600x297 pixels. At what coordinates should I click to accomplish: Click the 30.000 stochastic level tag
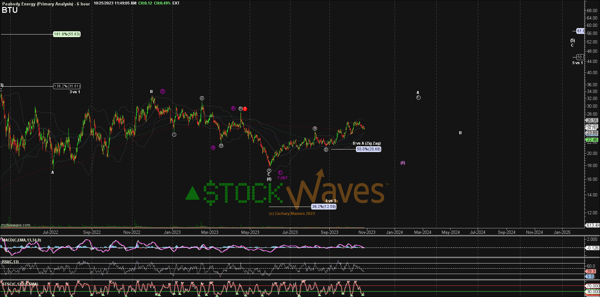593,292
